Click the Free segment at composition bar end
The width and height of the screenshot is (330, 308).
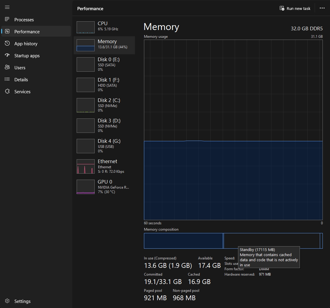point(321,241)
